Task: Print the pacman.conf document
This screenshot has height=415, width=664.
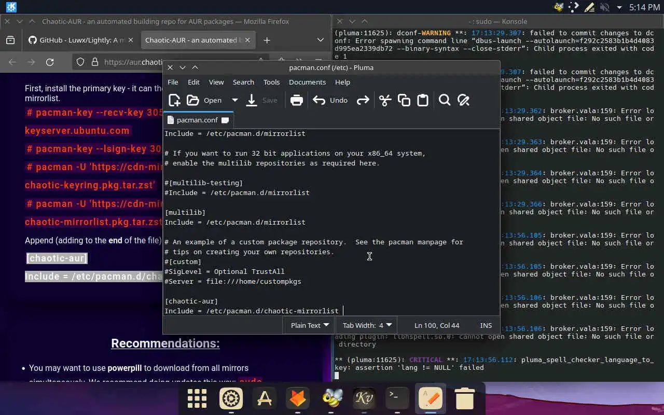Action: click(x=297, y=100)
